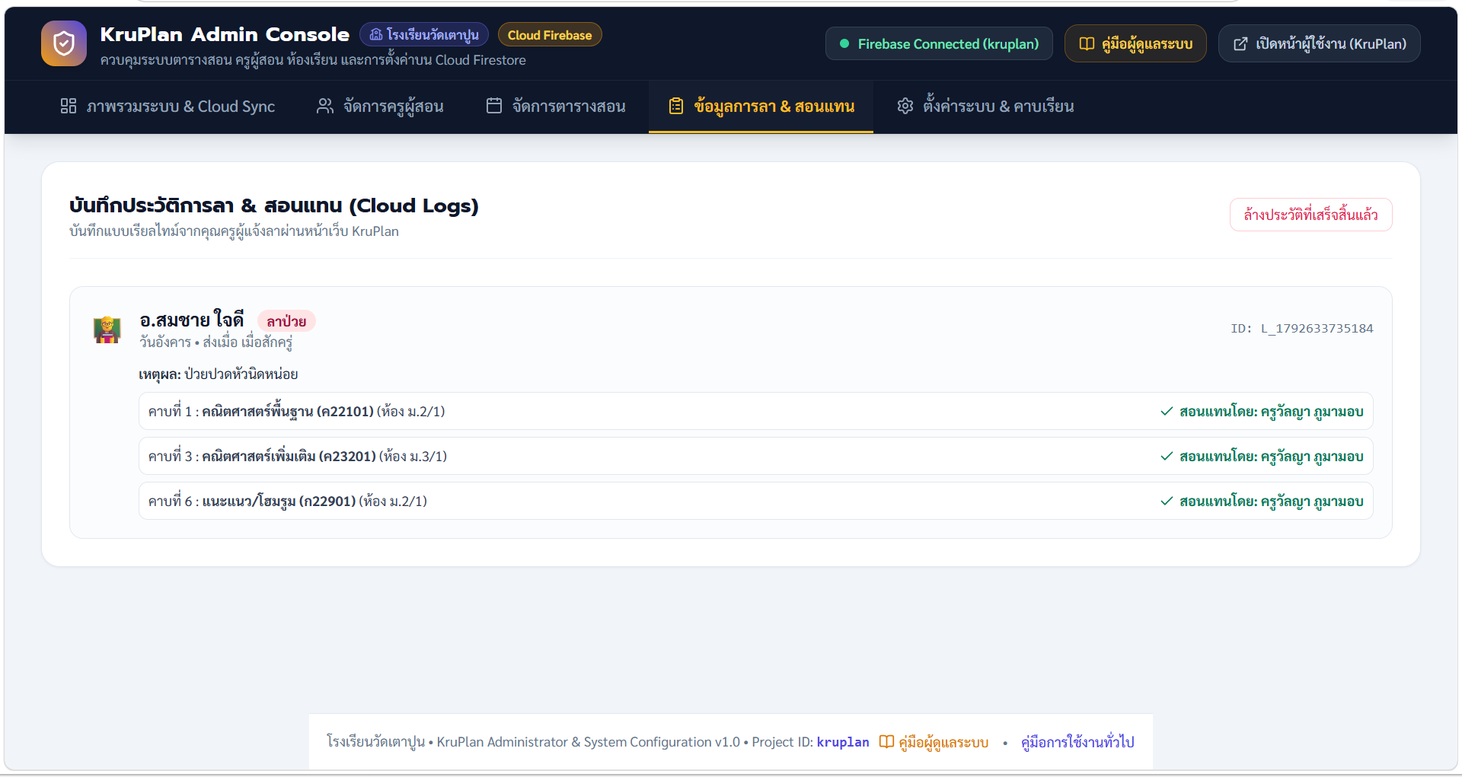This screenshot has height=777, width=1462.
Task: Click the Cloud Firebase badge
Action: (550, 35)
